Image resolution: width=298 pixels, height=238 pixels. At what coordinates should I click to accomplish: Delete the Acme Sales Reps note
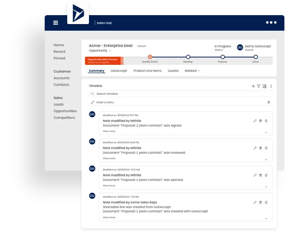[x=261, y=202]
